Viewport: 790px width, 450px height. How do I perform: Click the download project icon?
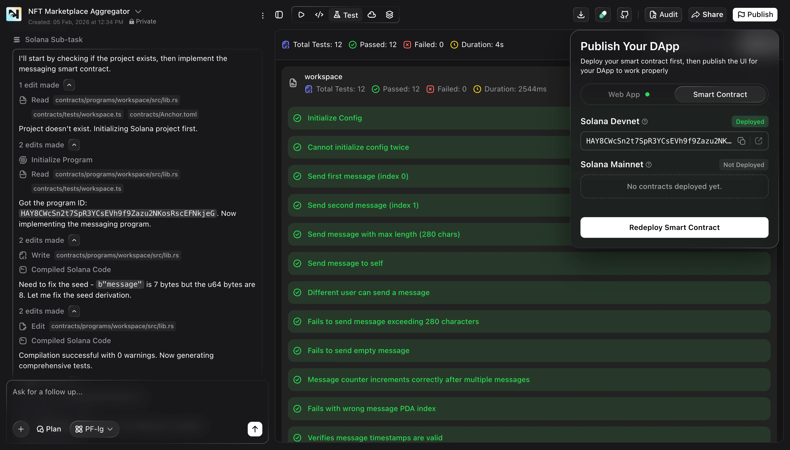click(581, 15)
